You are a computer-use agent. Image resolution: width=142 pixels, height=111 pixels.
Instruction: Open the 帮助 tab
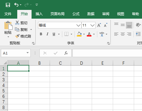[x=136, y=14]
